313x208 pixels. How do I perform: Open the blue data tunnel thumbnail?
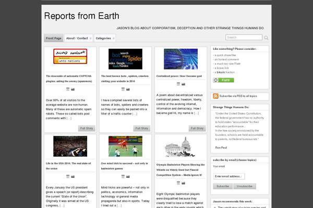pyautogui.click(x=180, y=59)
